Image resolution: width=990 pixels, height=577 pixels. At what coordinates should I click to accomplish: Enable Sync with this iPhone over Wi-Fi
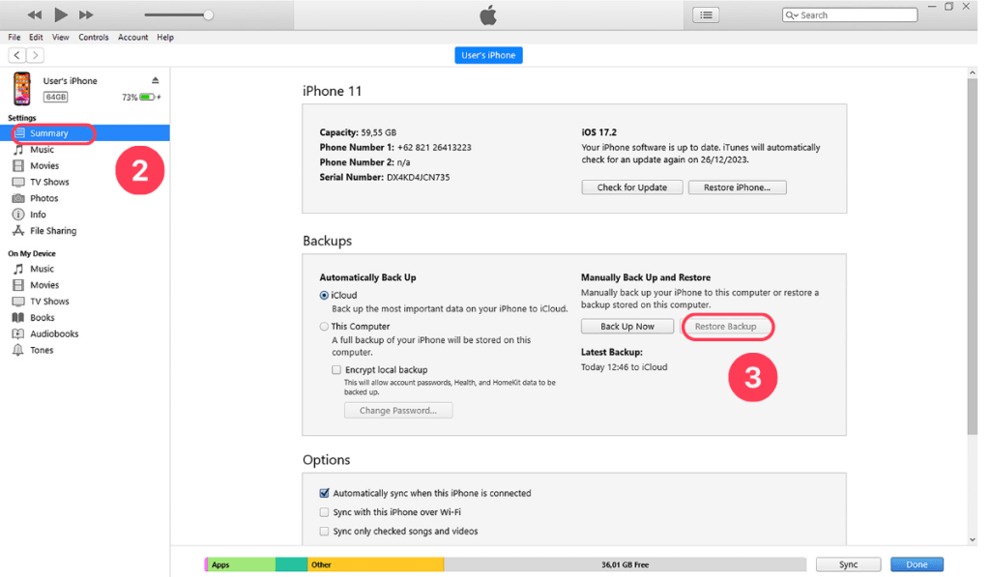tap(324, 512)
